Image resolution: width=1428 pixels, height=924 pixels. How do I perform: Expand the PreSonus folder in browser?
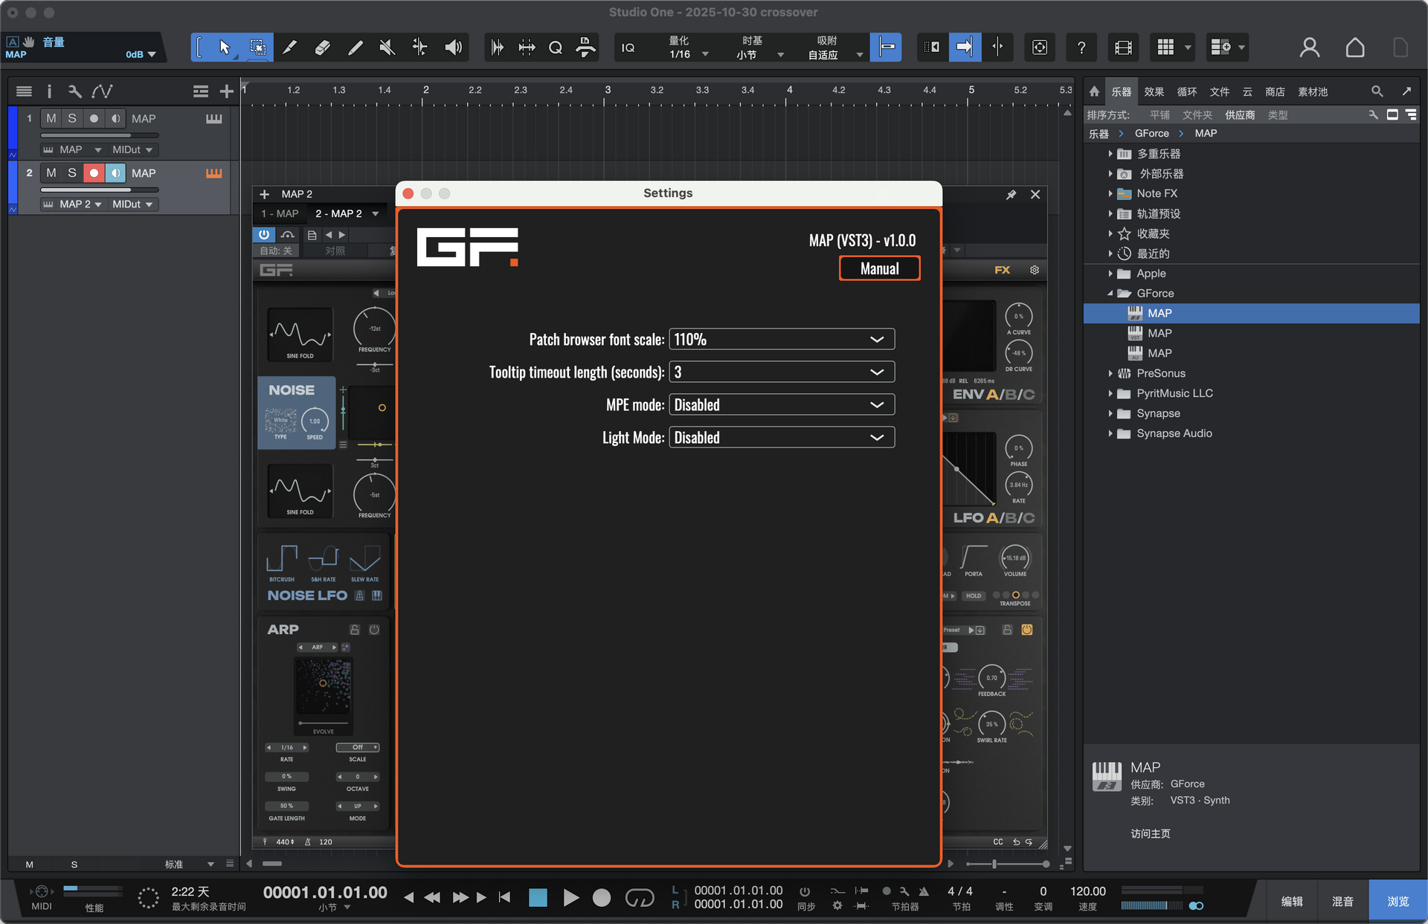[x=1110, y=373]
